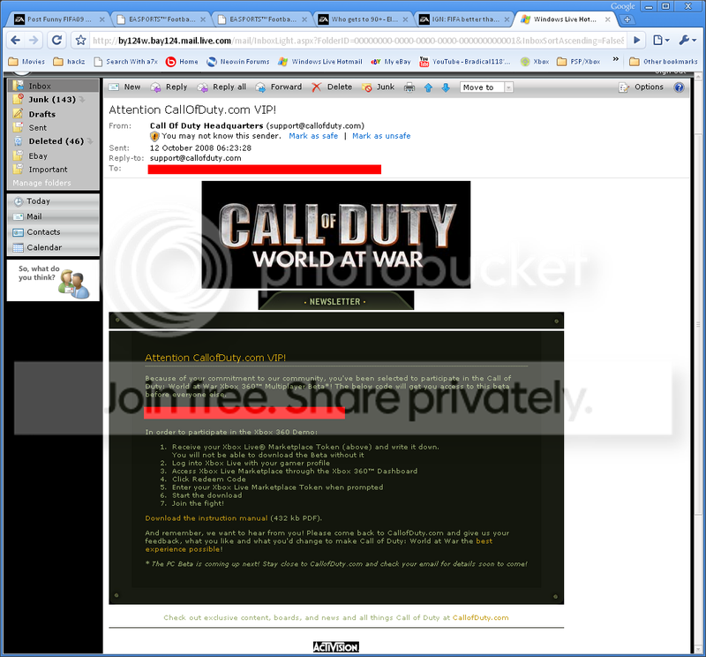Image resolution: width=706 pixels, height=657 pixels.
Task: Reload the page with the refresh icon
Action: [x=56, y=39]
